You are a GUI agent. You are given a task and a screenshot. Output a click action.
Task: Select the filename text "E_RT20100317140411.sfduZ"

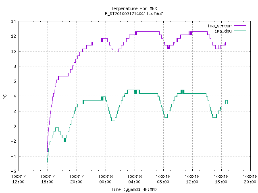click(134, 14)
